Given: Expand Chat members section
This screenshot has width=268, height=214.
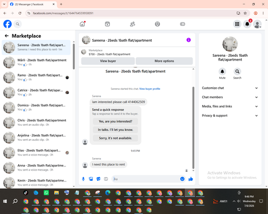Looking at the screenshot, I should click(x=230, y=97).
